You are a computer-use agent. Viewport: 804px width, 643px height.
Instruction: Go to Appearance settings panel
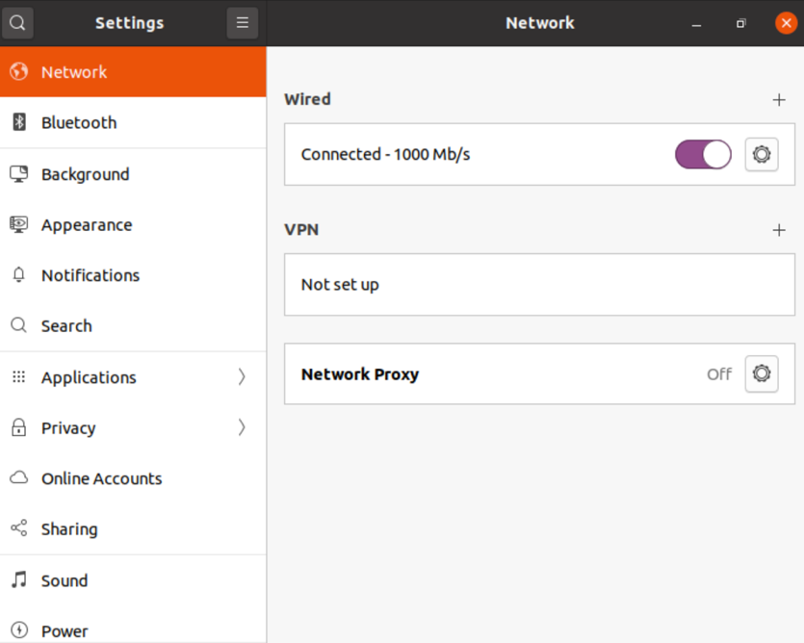pyautogui.click(x=87, y=225)
